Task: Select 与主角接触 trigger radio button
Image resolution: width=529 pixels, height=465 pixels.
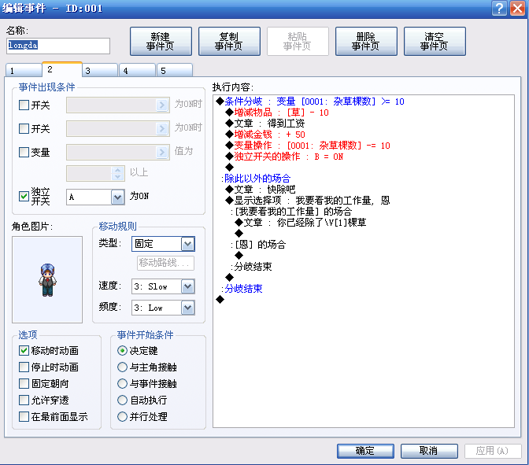Action: pos(122,367)
